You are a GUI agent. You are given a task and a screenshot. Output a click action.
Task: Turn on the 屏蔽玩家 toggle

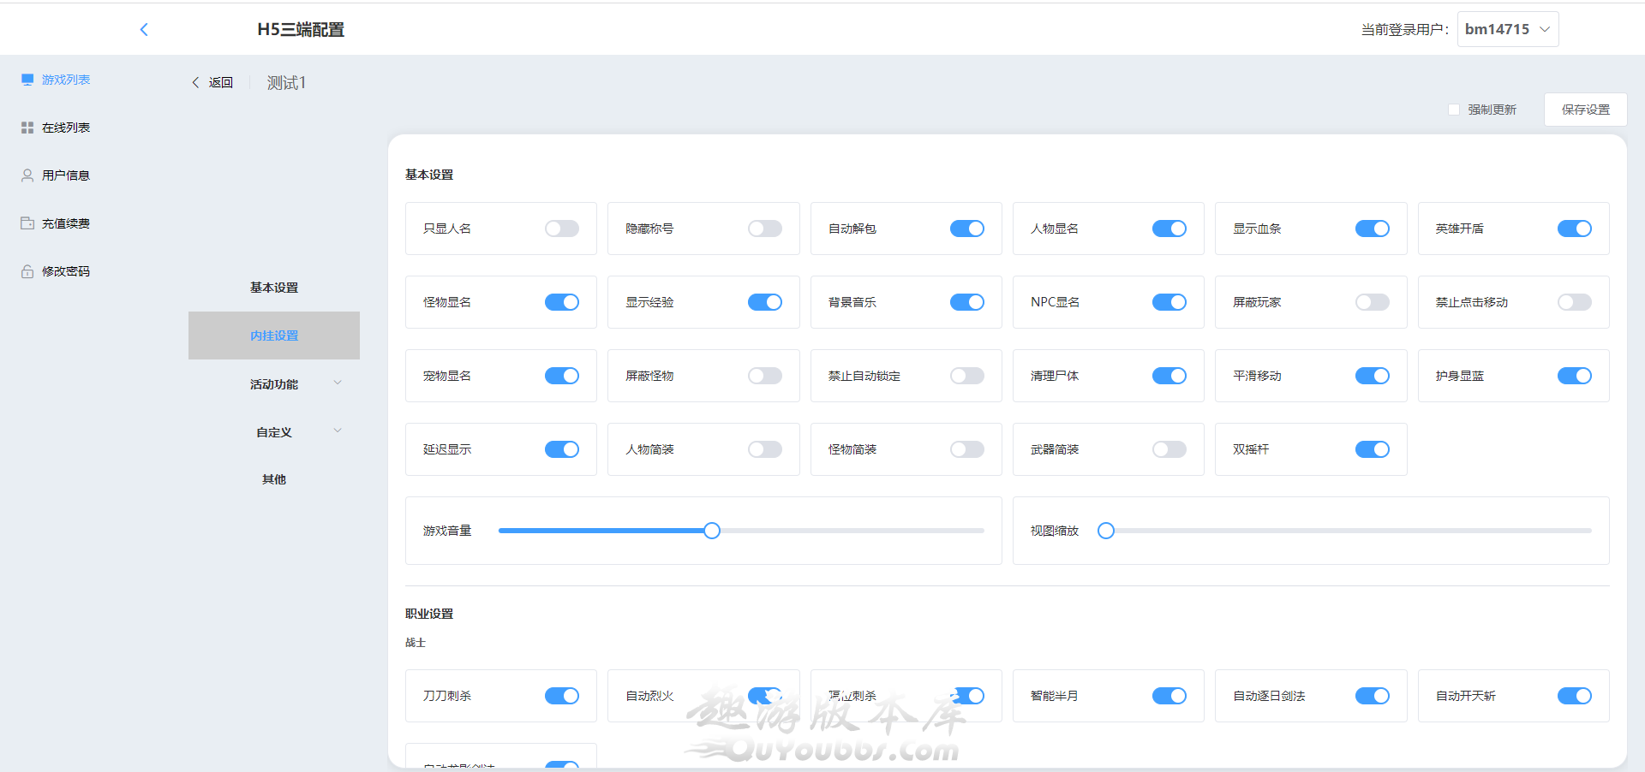(1372, 302)
